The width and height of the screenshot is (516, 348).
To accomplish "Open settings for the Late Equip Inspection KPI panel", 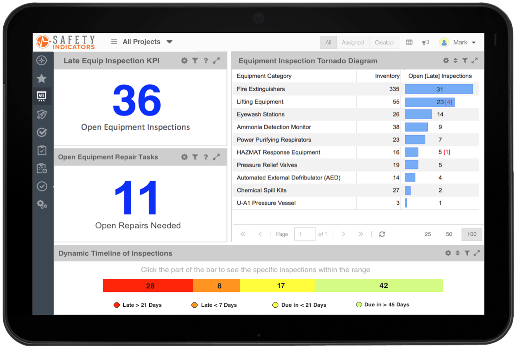I will pyautogui.click(x=184, y=60).
